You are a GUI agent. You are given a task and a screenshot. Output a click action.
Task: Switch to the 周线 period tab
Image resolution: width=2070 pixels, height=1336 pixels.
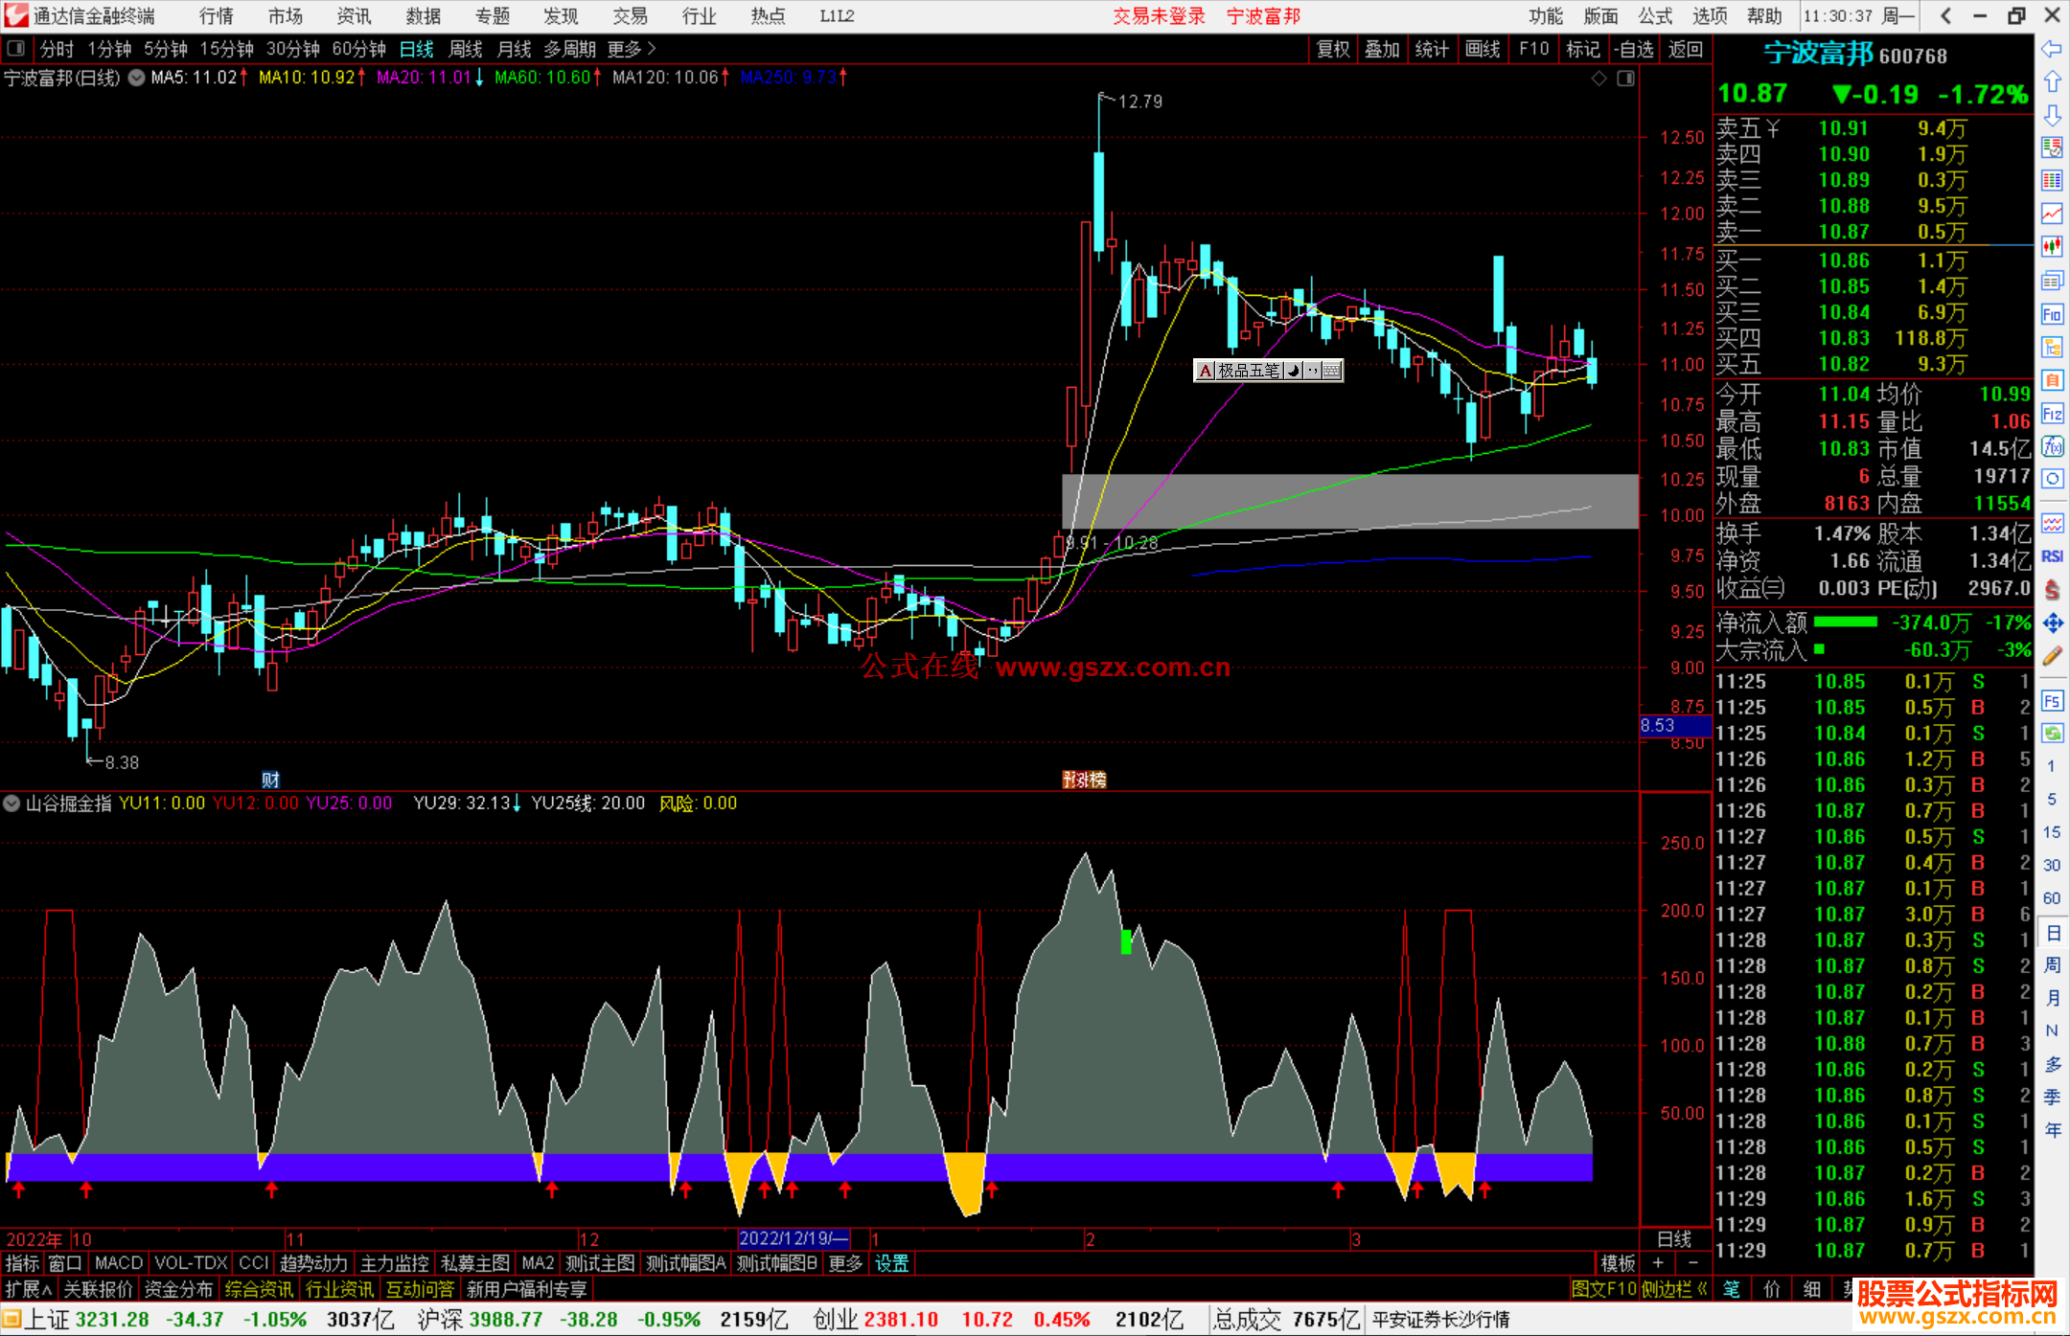pos(466,49)
